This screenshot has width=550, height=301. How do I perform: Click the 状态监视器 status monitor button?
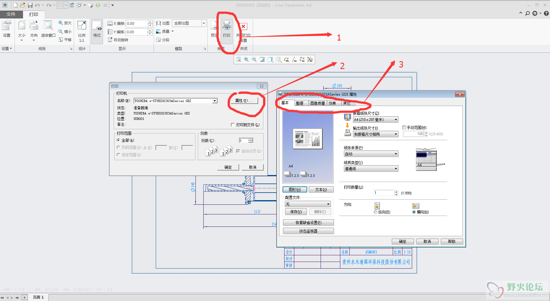click(308, 231)
